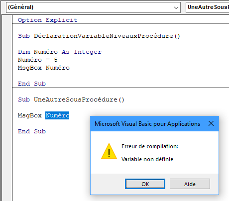This screenshot has width=229, height=201.
Task: Click the Aide help button
Action: pyautogui.click(x=190, y=184)
